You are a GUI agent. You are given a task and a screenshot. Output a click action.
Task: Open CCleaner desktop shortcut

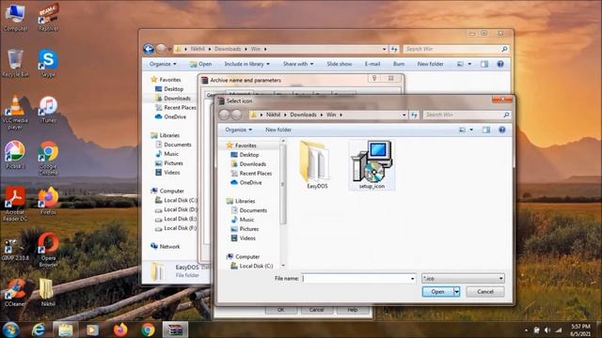point(15,293)
